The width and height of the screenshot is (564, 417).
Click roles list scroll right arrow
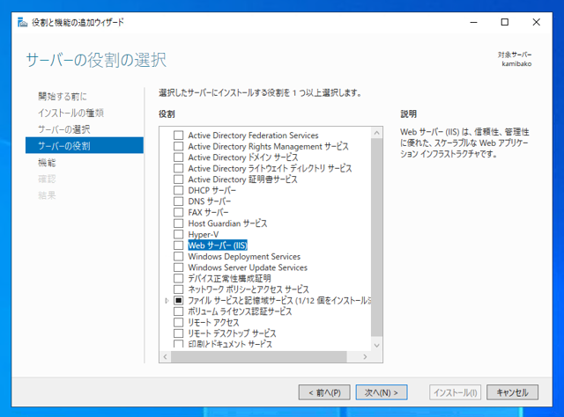(365, 356)
